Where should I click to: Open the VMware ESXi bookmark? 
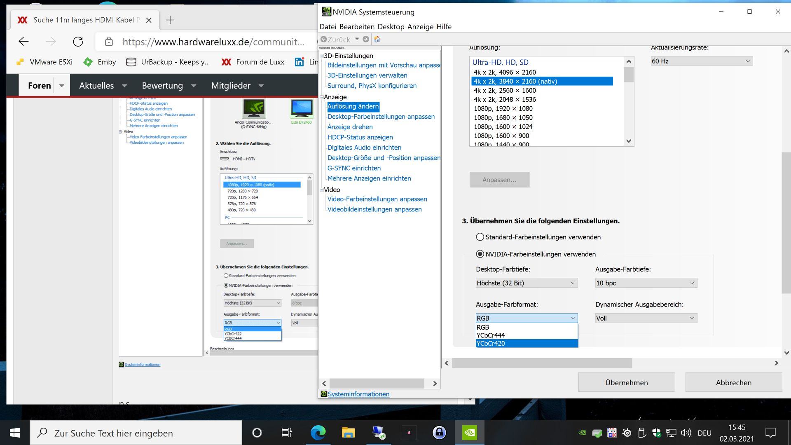point(44,62)
